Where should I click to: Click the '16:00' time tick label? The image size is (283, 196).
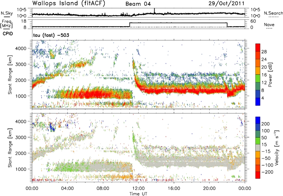[174, 189]
